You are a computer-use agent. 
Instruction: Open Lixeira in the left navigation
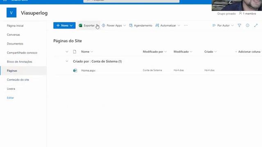(11, 89)
